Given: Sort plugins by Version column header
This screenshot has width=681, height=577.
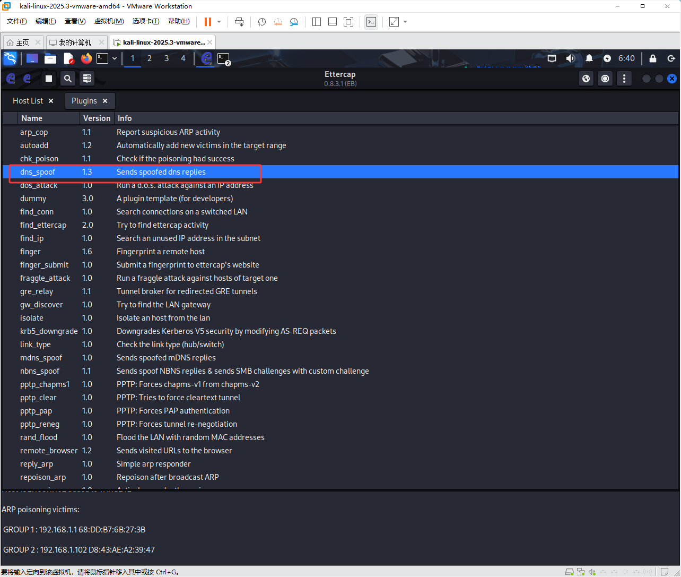Looking at the screenshot, I should coord(97,118).
